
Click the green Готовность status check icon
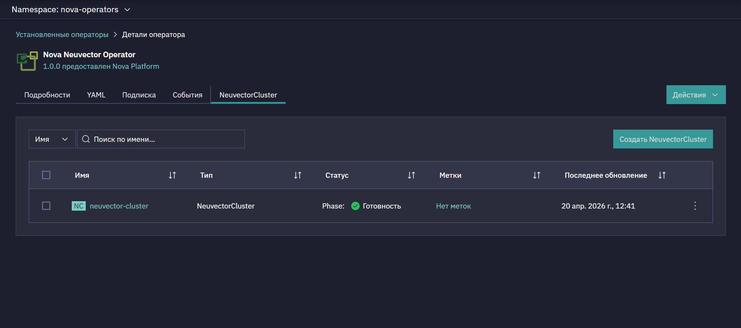[355, 206]
